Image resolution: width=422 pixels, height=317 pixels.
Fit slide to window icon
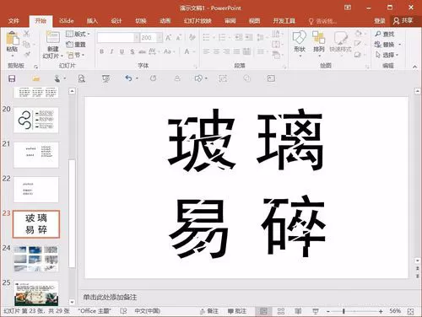(410, 311)
